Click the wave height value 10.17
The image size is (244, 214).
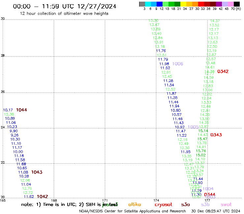coord(8,110)
